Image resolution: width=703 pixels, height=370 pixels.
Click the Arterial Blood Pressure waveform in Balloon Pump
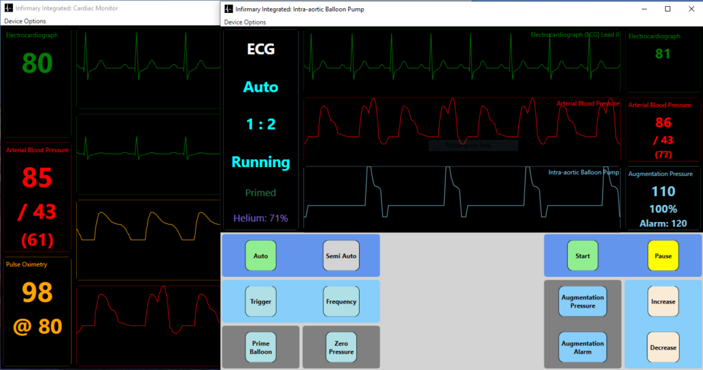pyautogui.click(x=462, y=129)
